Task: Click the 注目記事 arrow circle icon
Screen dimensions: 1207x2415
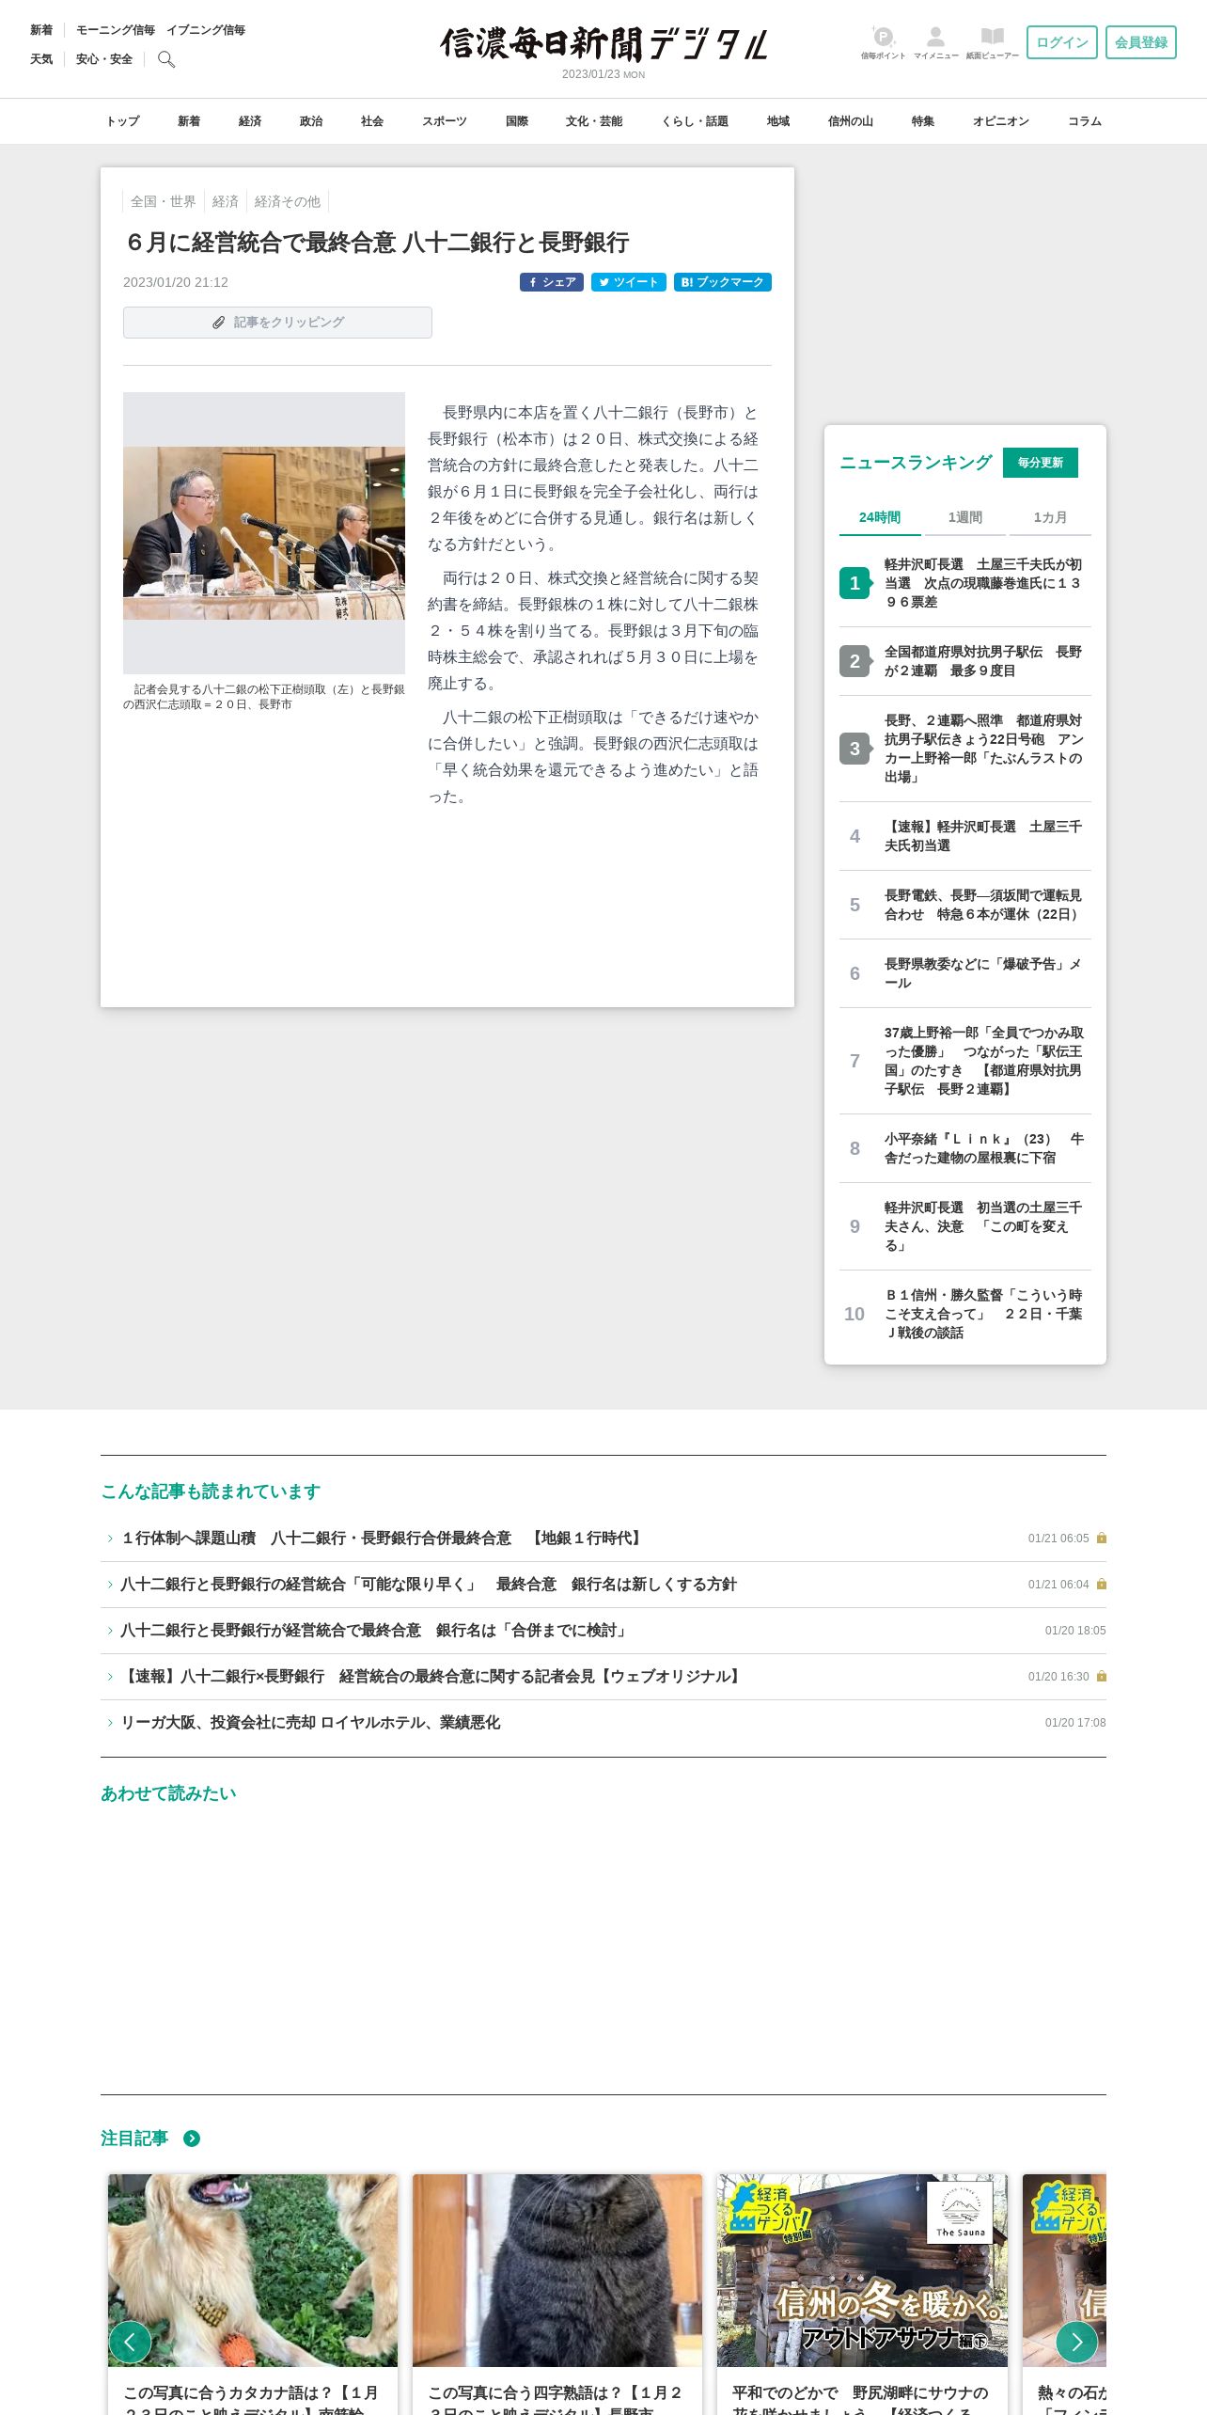Action: (x=192, y=2139)
